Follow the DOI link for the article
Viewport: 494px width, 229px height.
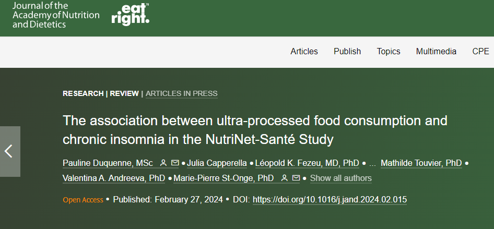[x=330, y=199]
